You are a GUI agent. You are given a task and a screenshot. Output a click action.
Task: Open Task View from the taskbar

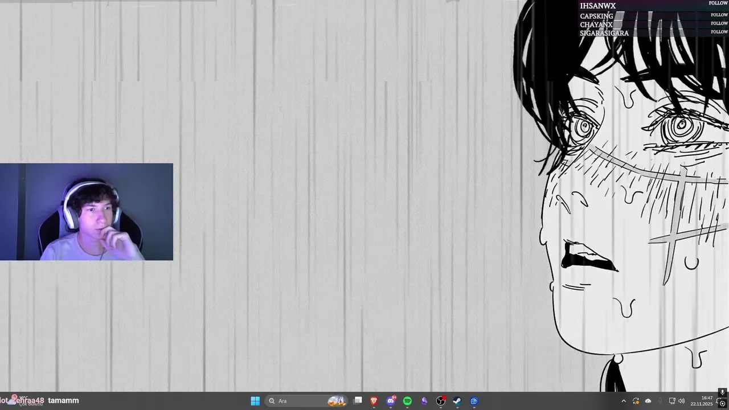[x=358, y=401]
